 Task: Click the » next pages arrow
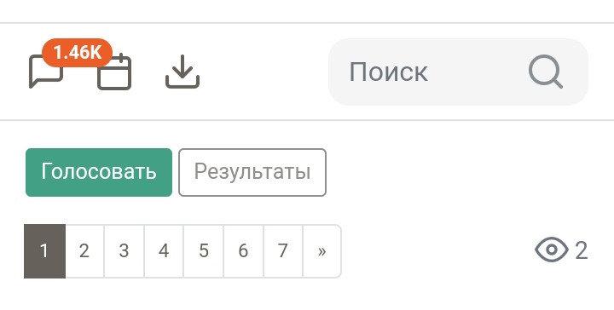[x=321, y=251]
